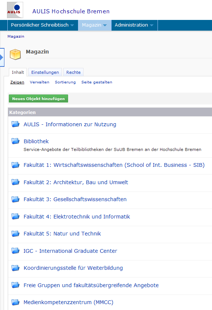Switch to the Rechte tab
Screen dimensions: 212x310
point(73,72)
